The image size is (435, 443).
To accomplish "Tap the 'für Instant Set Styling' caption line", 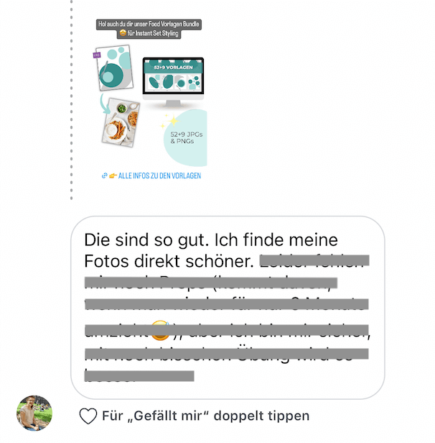I will pos(152,34).
